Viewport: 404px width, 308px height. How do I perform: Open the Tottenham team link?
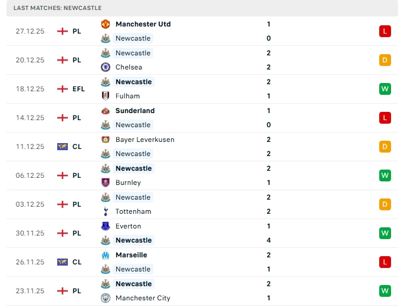[x=133, y=211]
